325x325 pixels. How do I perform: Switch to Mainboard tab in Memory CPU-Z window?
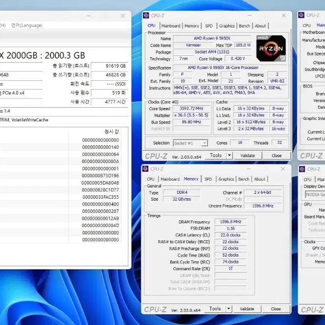(x=170, y=179)
